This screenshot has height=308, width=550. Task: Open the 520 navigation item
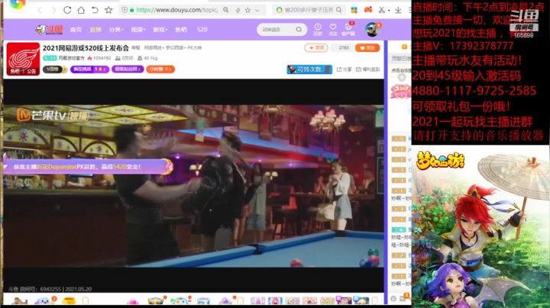pyautogui.click(x=202, y=30)
